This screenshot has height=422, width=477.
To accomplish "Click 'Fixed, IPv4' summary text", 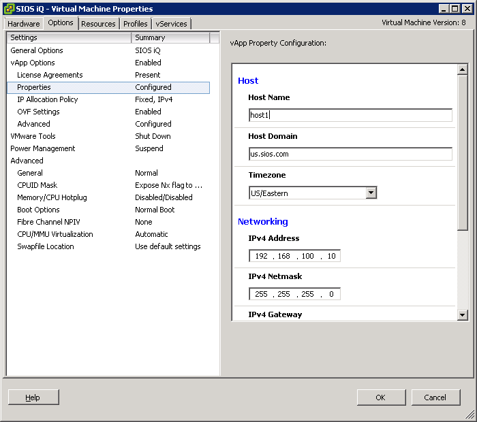I will point(153,99).
